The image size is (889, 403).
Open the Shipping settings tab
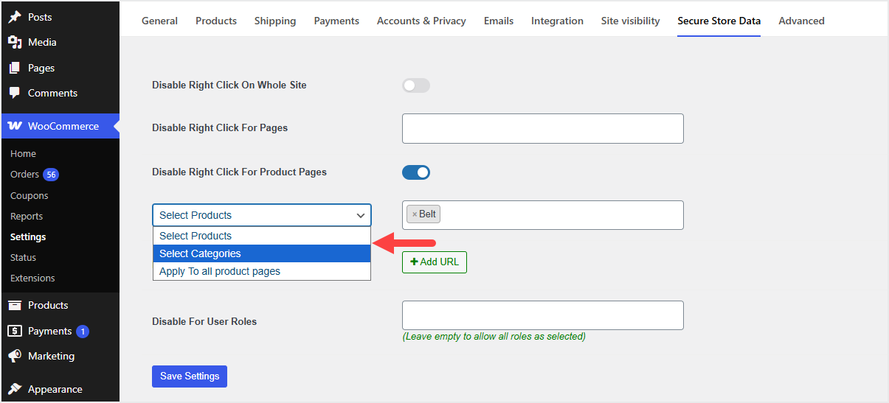(x=275, y=21)
